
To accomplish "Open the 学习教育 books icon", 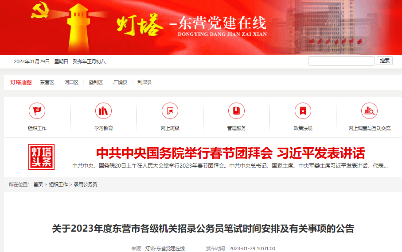I will [103, 111].
